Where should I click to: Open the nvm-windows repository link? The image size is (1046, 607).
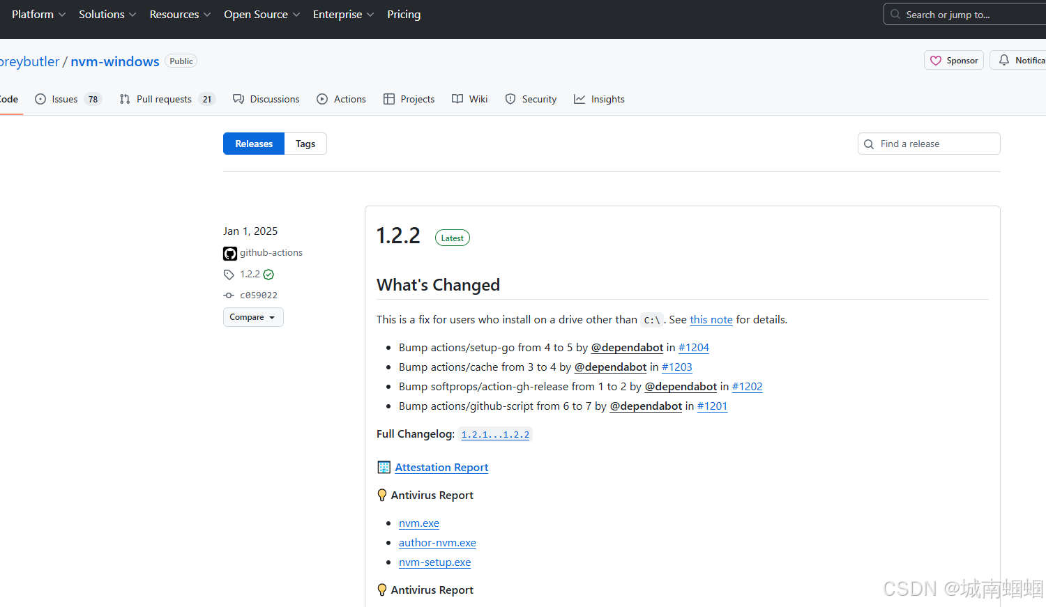pyautogui.click(x=115, y=61)
